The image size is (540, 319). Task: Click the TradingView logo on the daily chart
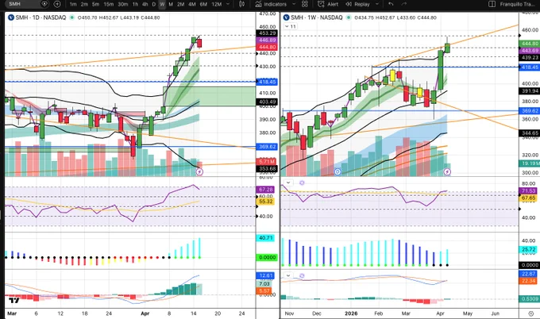click(13, 301)
